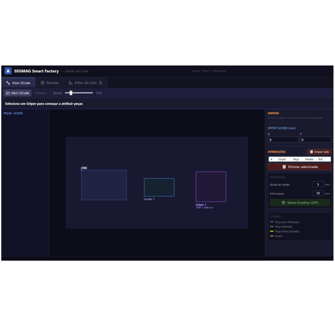The image size is (335, 335).
Task: Click the Hover legend entry
Action: coord(276,236)
